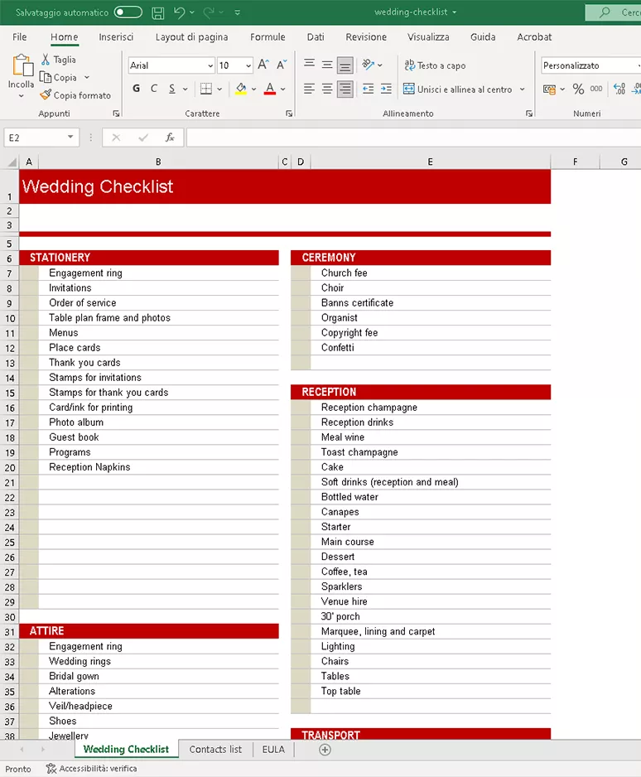Apply yellow fill color bucket

(241, 89)
